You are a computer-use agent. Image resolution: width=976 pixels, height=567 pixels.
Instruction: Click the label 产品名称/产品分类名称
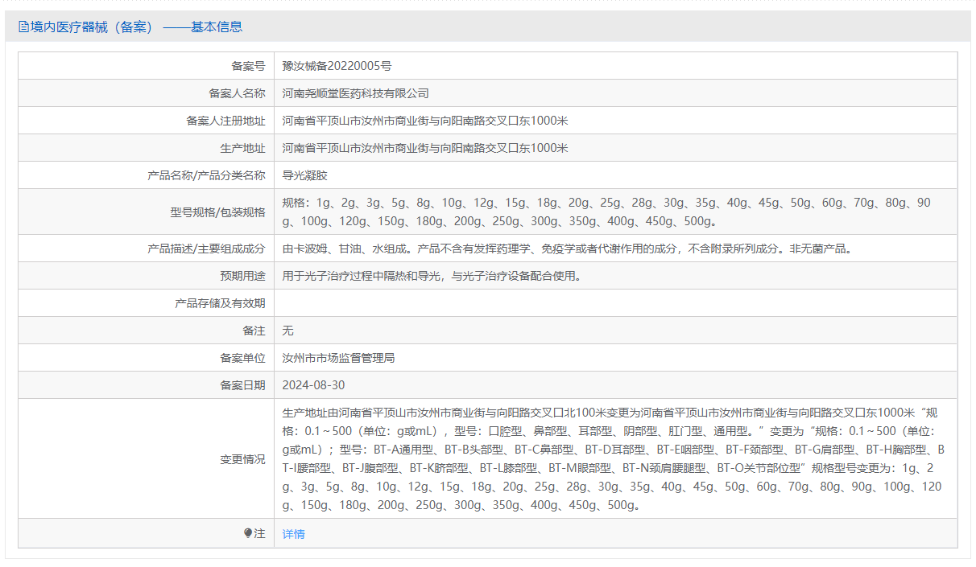pos(206,175)
